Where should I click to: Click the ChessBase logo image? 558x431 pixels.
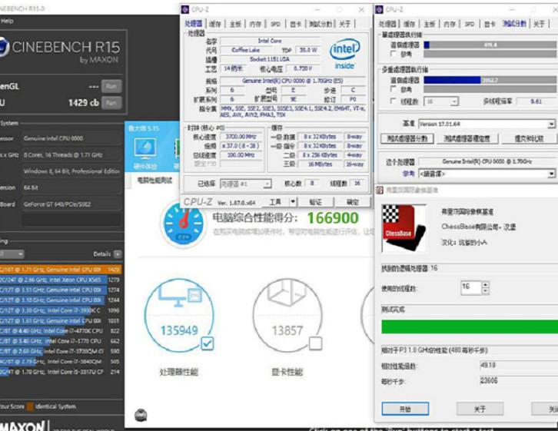404,227
